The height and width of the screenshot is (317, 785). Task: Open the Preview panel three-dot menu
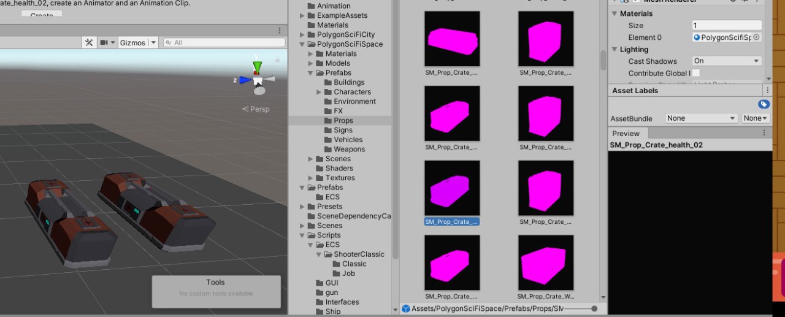tap(764, 133)
